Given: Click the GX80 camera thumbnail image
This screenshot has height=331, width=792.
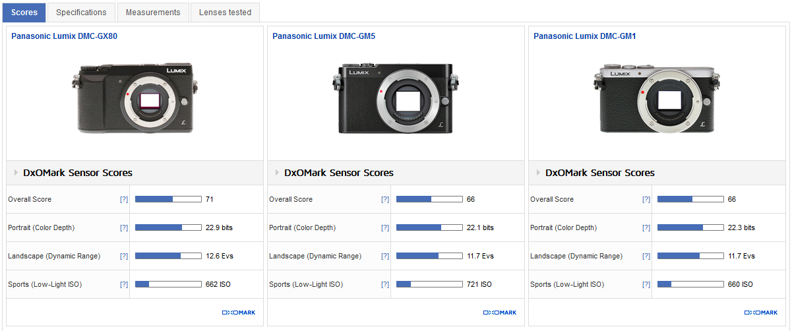Looking at the screenshot, I should point(135,99).
